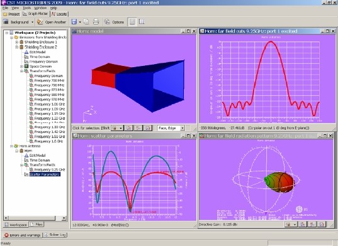
Task: Expand the Shielding Enclosure 1 node
Action: click(x=16, y=42)
